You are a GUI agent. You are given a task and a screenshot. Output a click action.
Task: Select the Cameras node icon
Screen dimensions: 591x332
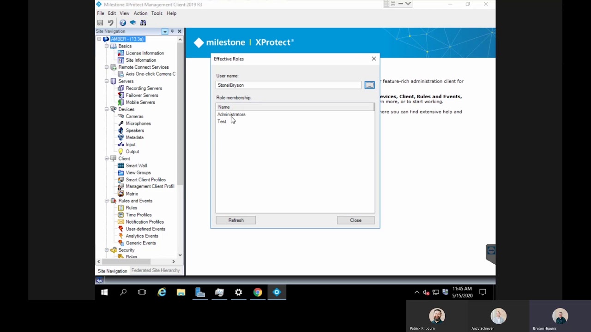(121, 116)
